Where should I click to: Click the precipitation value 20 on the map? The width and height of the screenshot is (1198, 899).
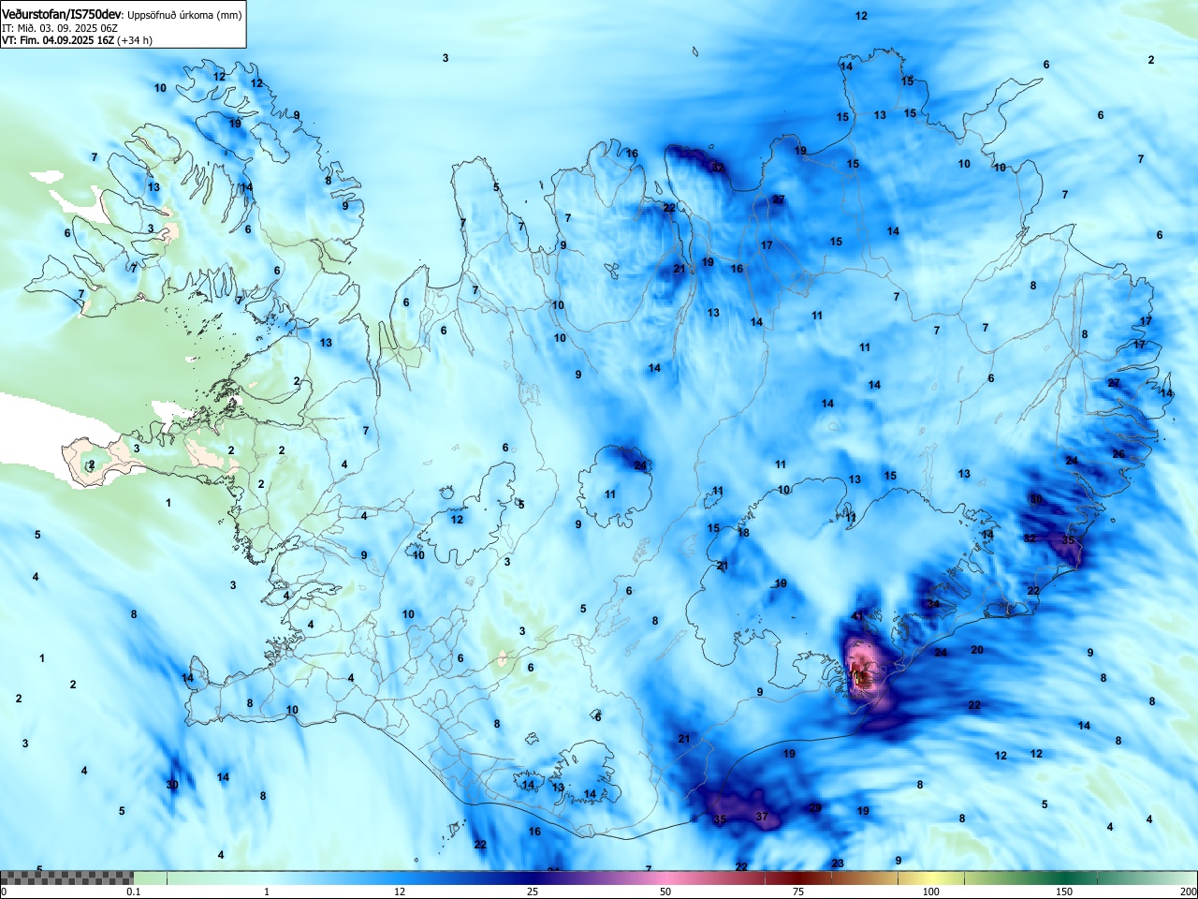pyautogui.click(x=977, y=650)
